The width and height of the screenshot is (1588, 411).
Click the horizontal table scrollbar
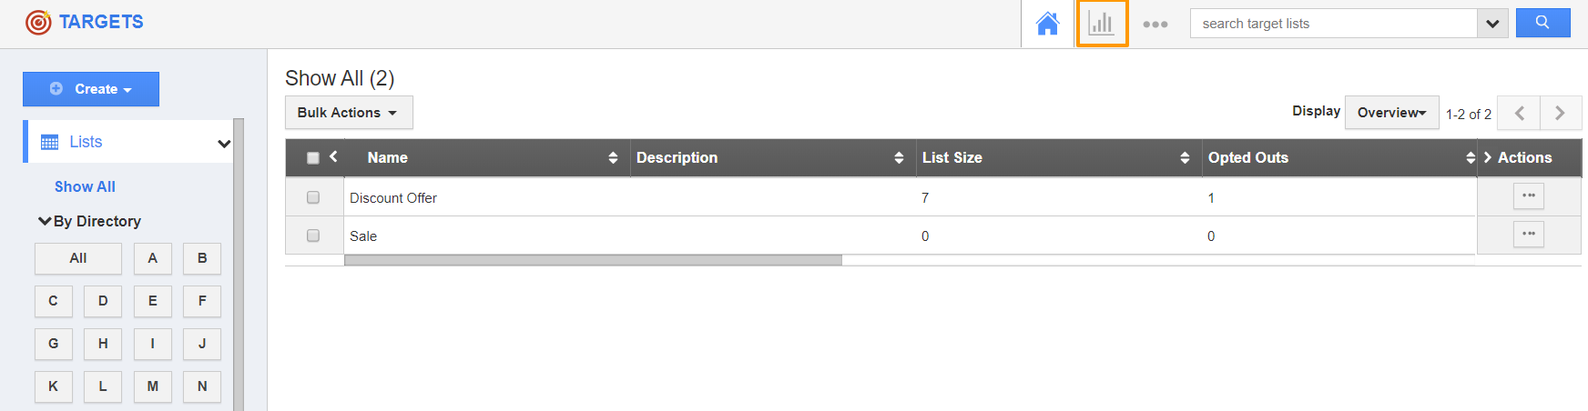(593, 260)
